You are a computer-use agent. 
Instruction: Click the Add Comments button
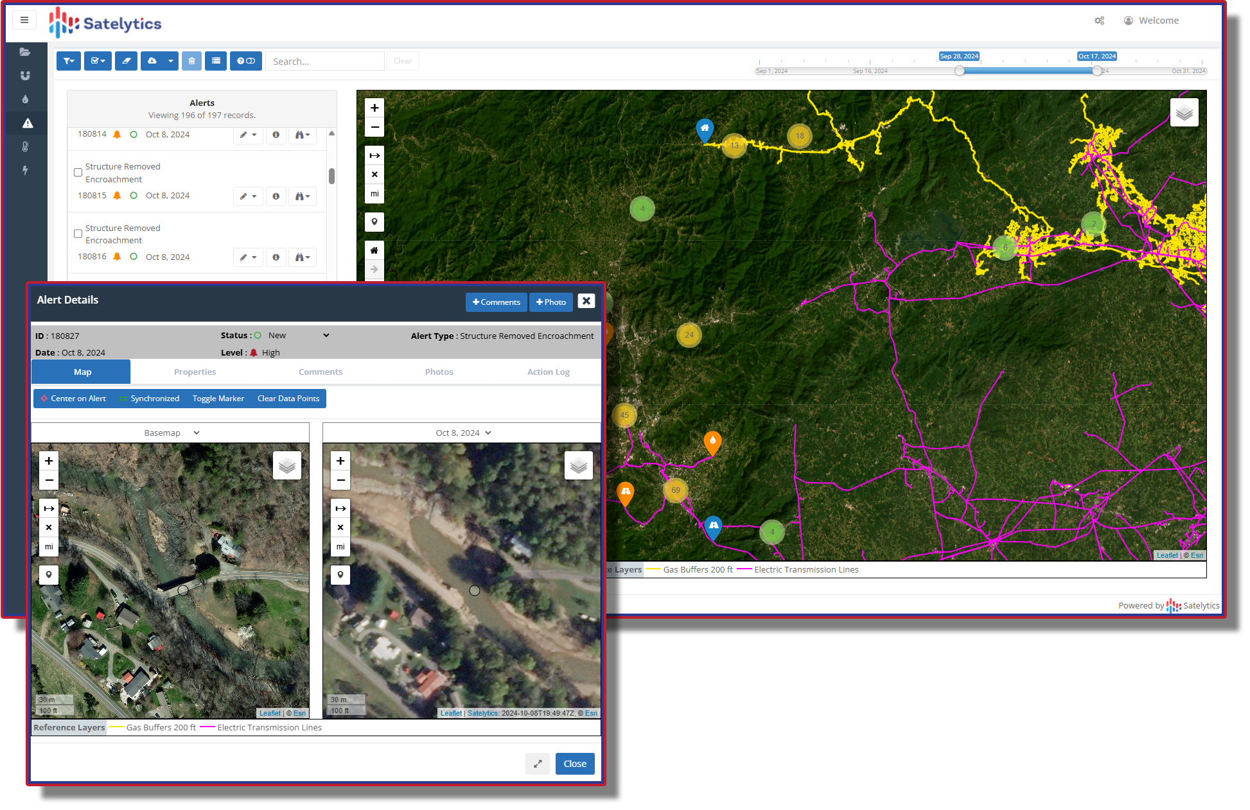tap(496, 302)
